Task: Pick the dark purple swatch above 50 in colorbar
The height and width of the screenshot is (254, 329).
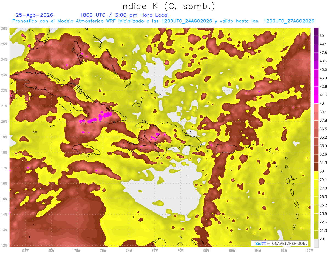Action: tap(316, 31)
